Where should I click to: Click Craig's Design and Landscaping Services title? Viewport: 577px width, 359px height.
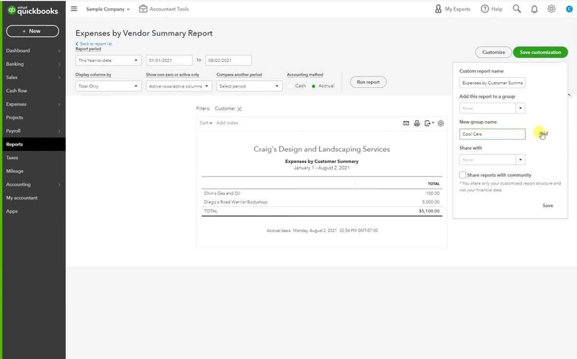[x=322, y=149]
